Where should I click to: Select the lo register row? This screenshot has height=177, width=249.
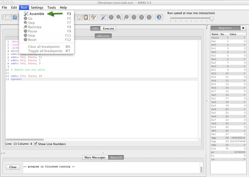click(228, 159)
